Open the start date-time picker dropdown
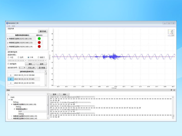 (26, 60)
